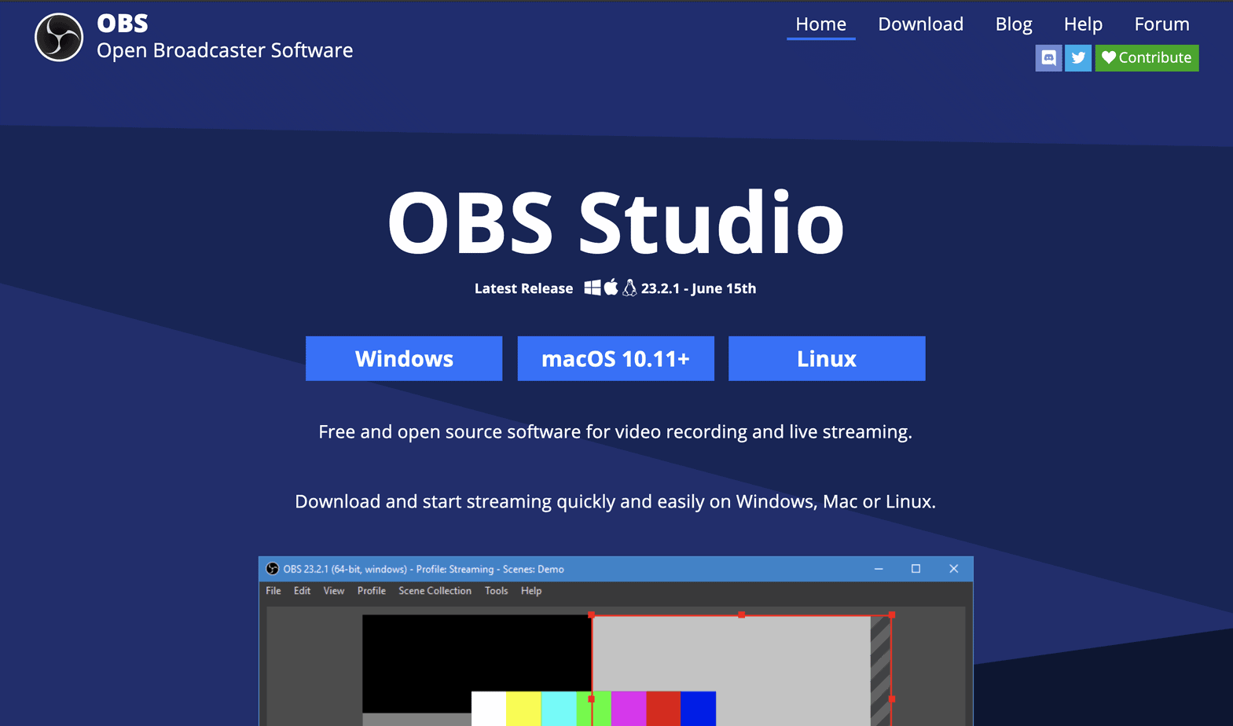This screenshot has width=1233, height=726.
Task: Minimize the OBS preview window
Action: click(x=879, y=569)
